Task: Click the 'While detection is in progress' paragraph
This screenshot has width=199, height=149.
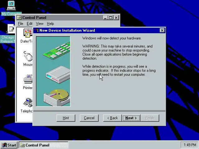Action: click(x=119, y=70)
